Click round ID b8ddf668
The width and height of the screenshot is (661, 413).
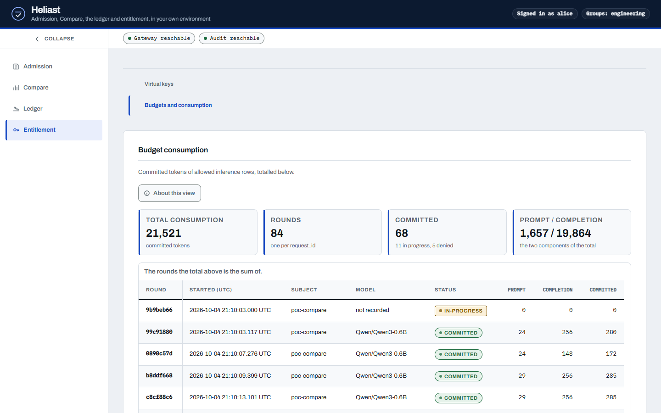(159, 376)
